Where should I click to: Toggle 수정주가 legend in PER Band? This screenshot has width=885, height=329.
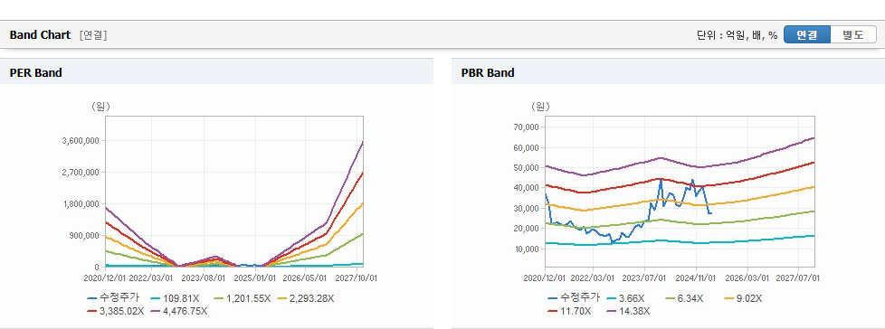pyautogui.click(x=113, y=298)
